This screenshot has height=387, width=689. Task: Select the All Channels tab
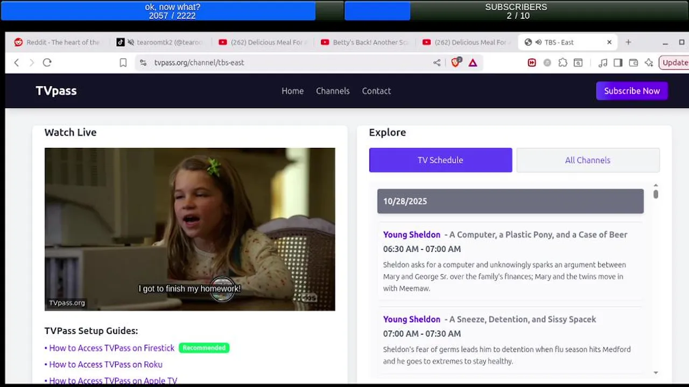588,160
